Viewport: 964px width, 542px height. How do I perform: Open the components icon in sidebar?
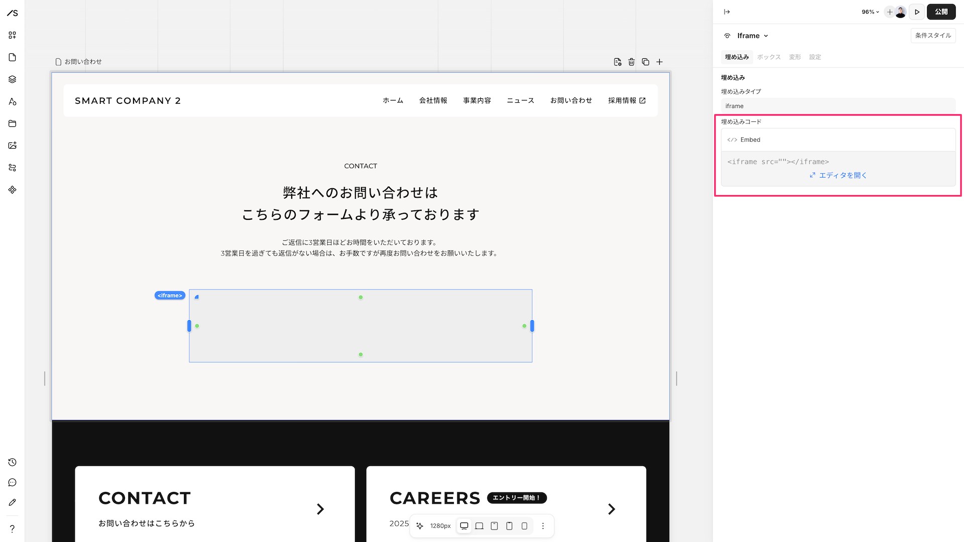point(13,190)
